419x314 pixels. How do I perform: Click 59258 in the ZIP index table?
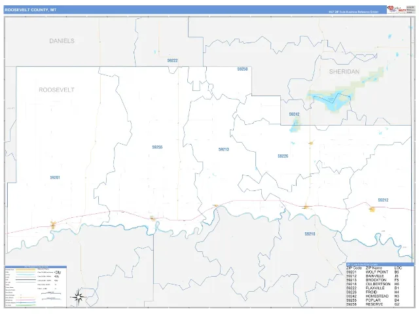(x=352, y=304)
